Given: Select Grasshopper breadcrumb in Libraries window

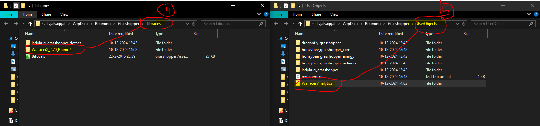Looking at the screenshot, I should click(x=129, y=24).
